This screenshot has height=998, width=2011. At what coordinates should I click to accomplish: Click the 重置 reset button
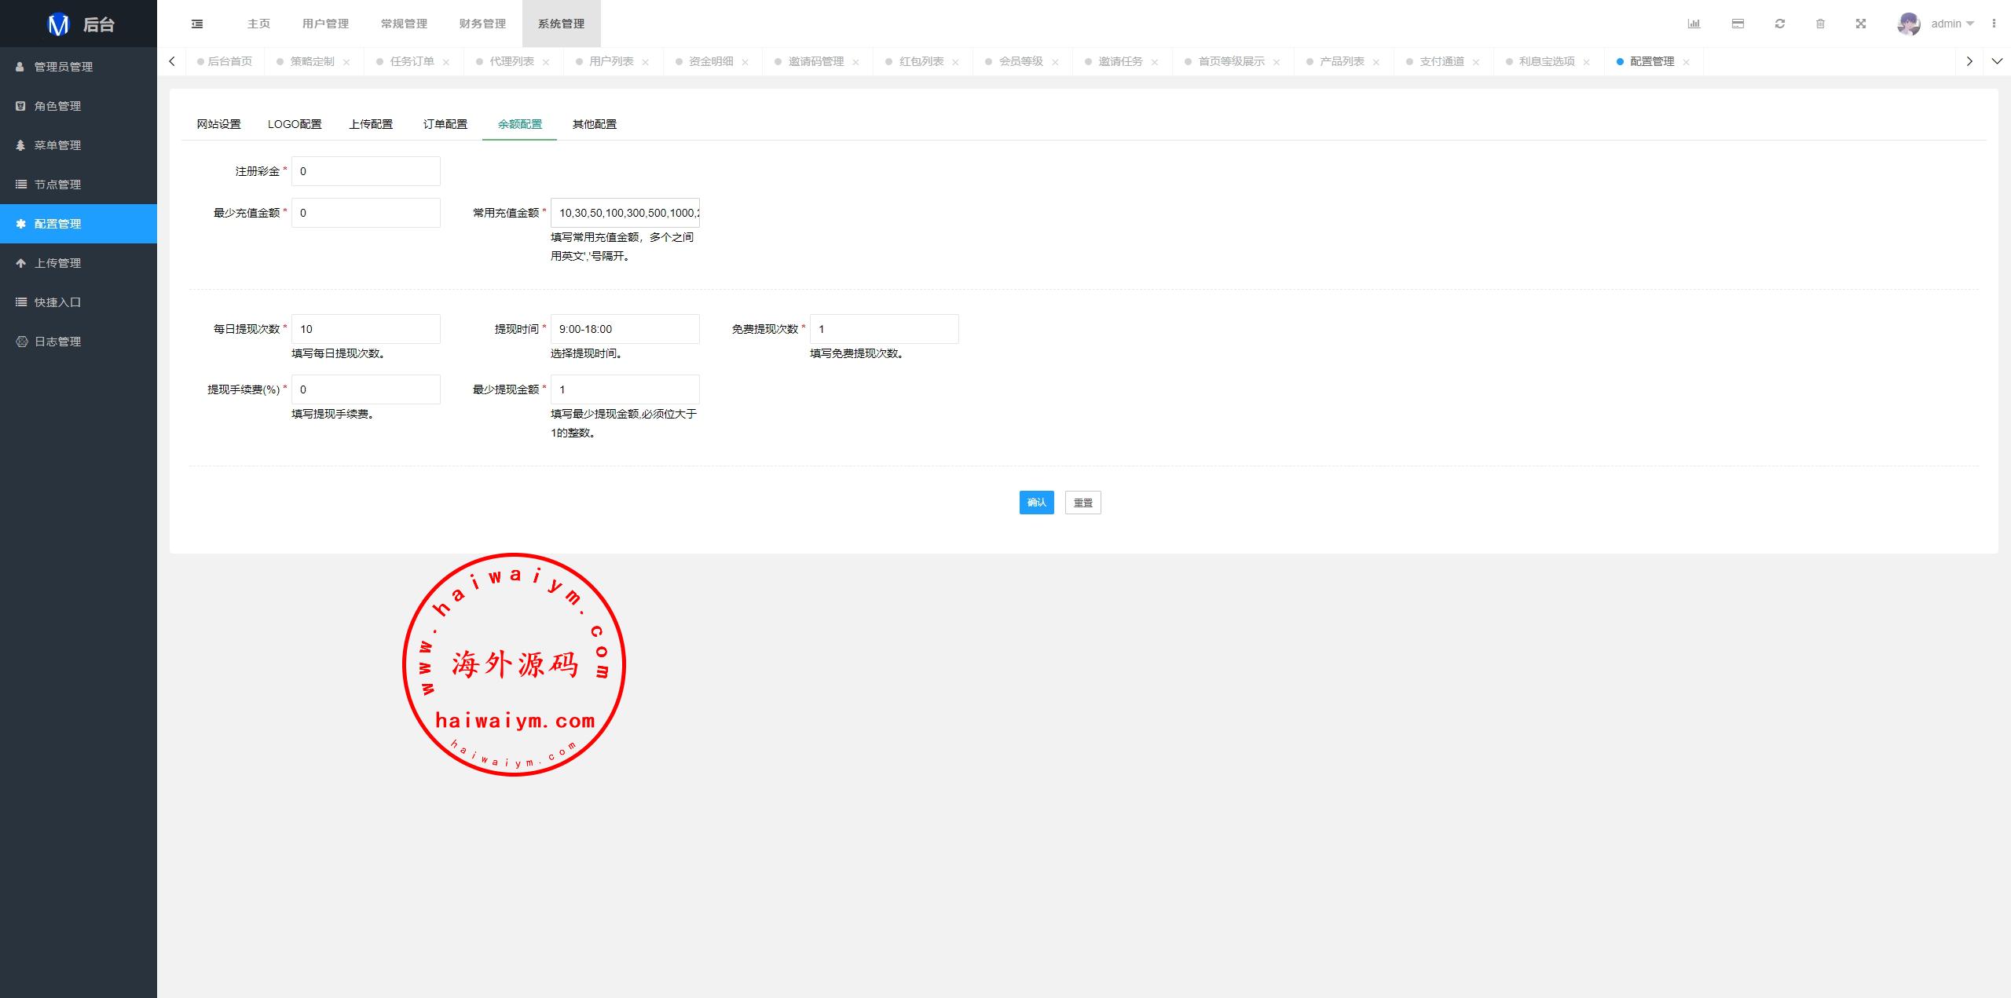pyautogui.click(x=1082, y=503)
